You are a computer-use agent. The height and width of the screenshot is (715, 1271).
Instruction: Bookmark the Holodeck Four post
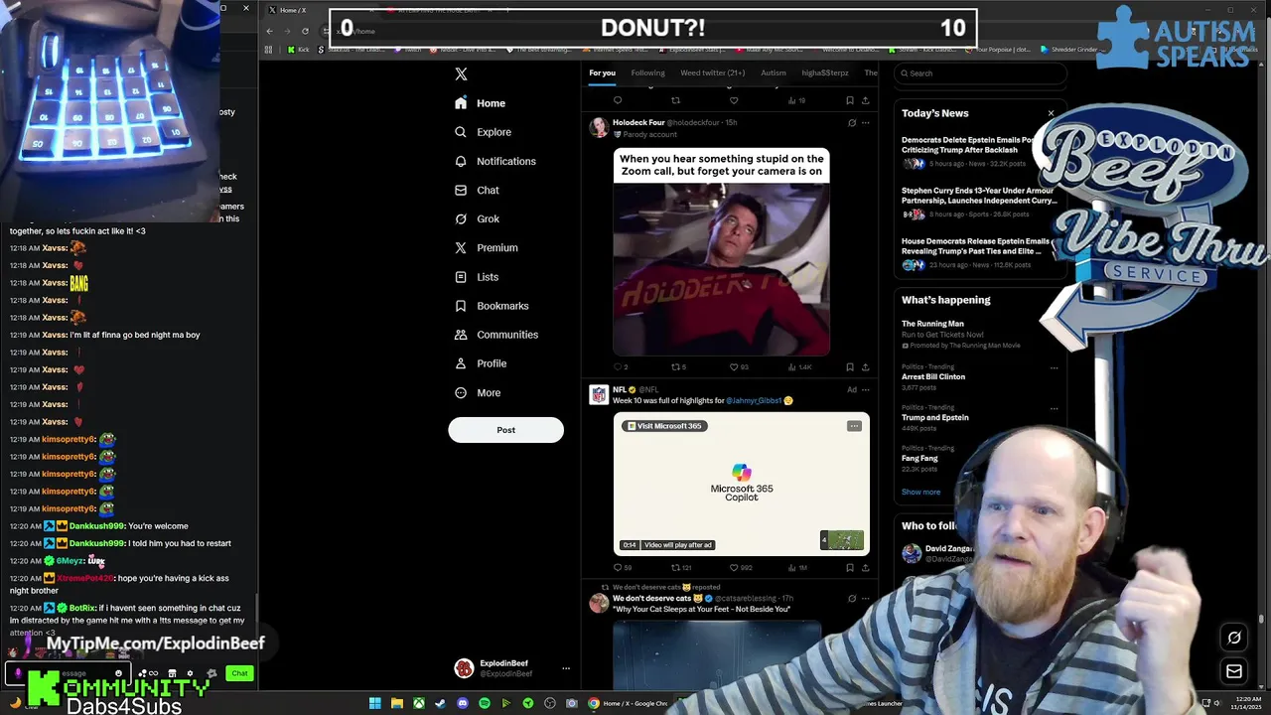(x=849, y=366)
